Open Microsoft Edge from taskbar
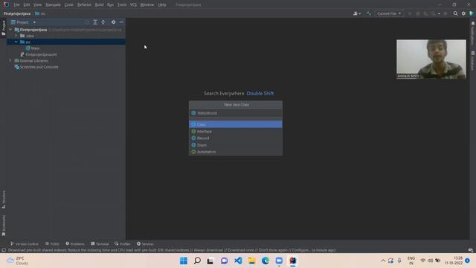The height and width of the screenshot is (268, 476). click(x=266, y=261)
